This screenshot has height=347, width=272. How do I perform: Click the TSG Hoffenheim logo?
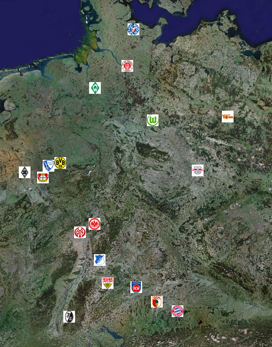coord(99,260)
